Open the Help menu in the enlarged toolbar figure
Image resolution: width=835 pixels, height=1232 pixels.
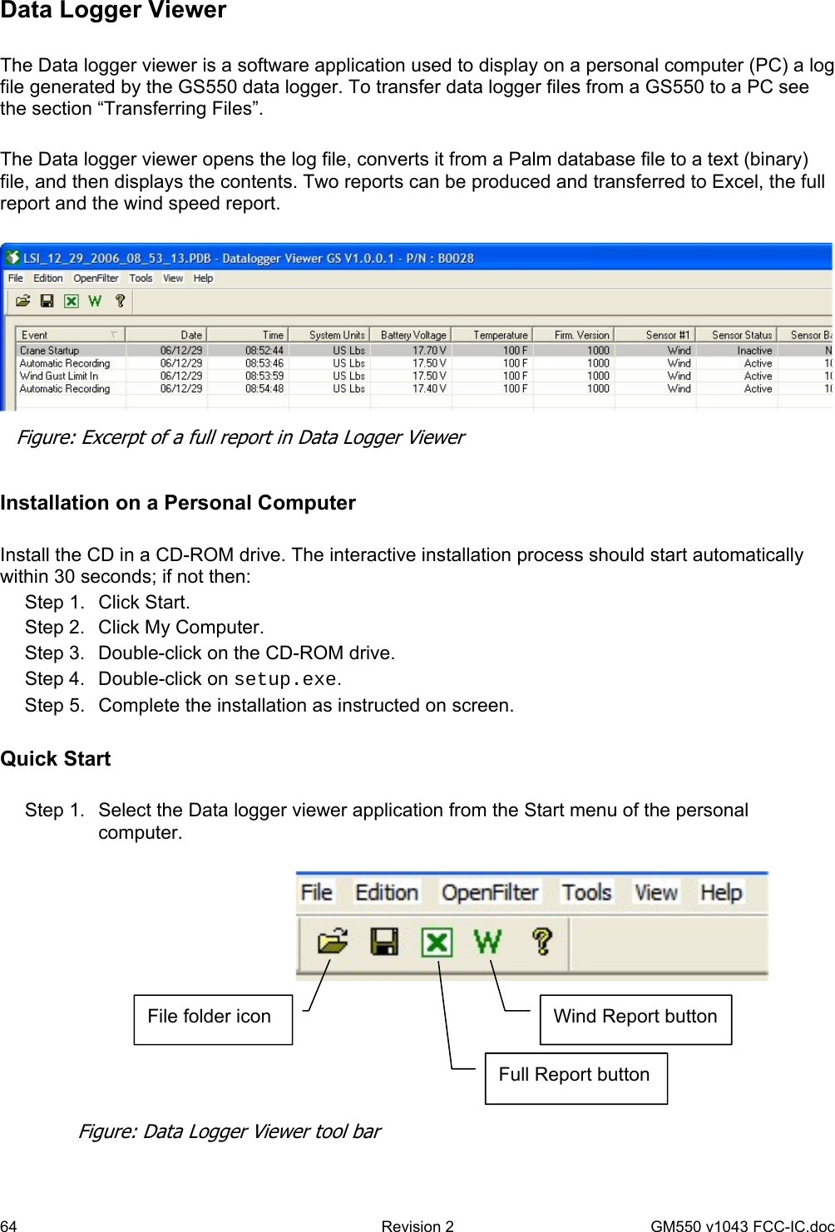[721, 893]
